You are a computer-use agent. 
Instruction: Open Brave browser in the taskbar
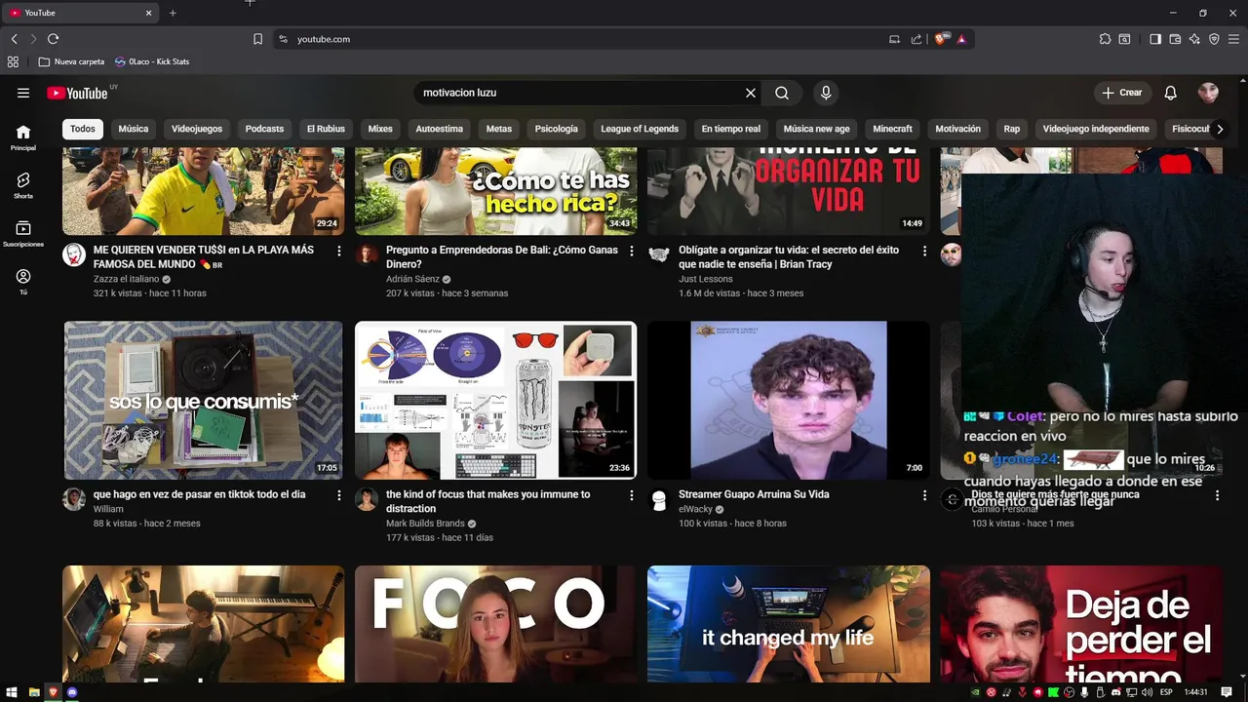(54, 692)
